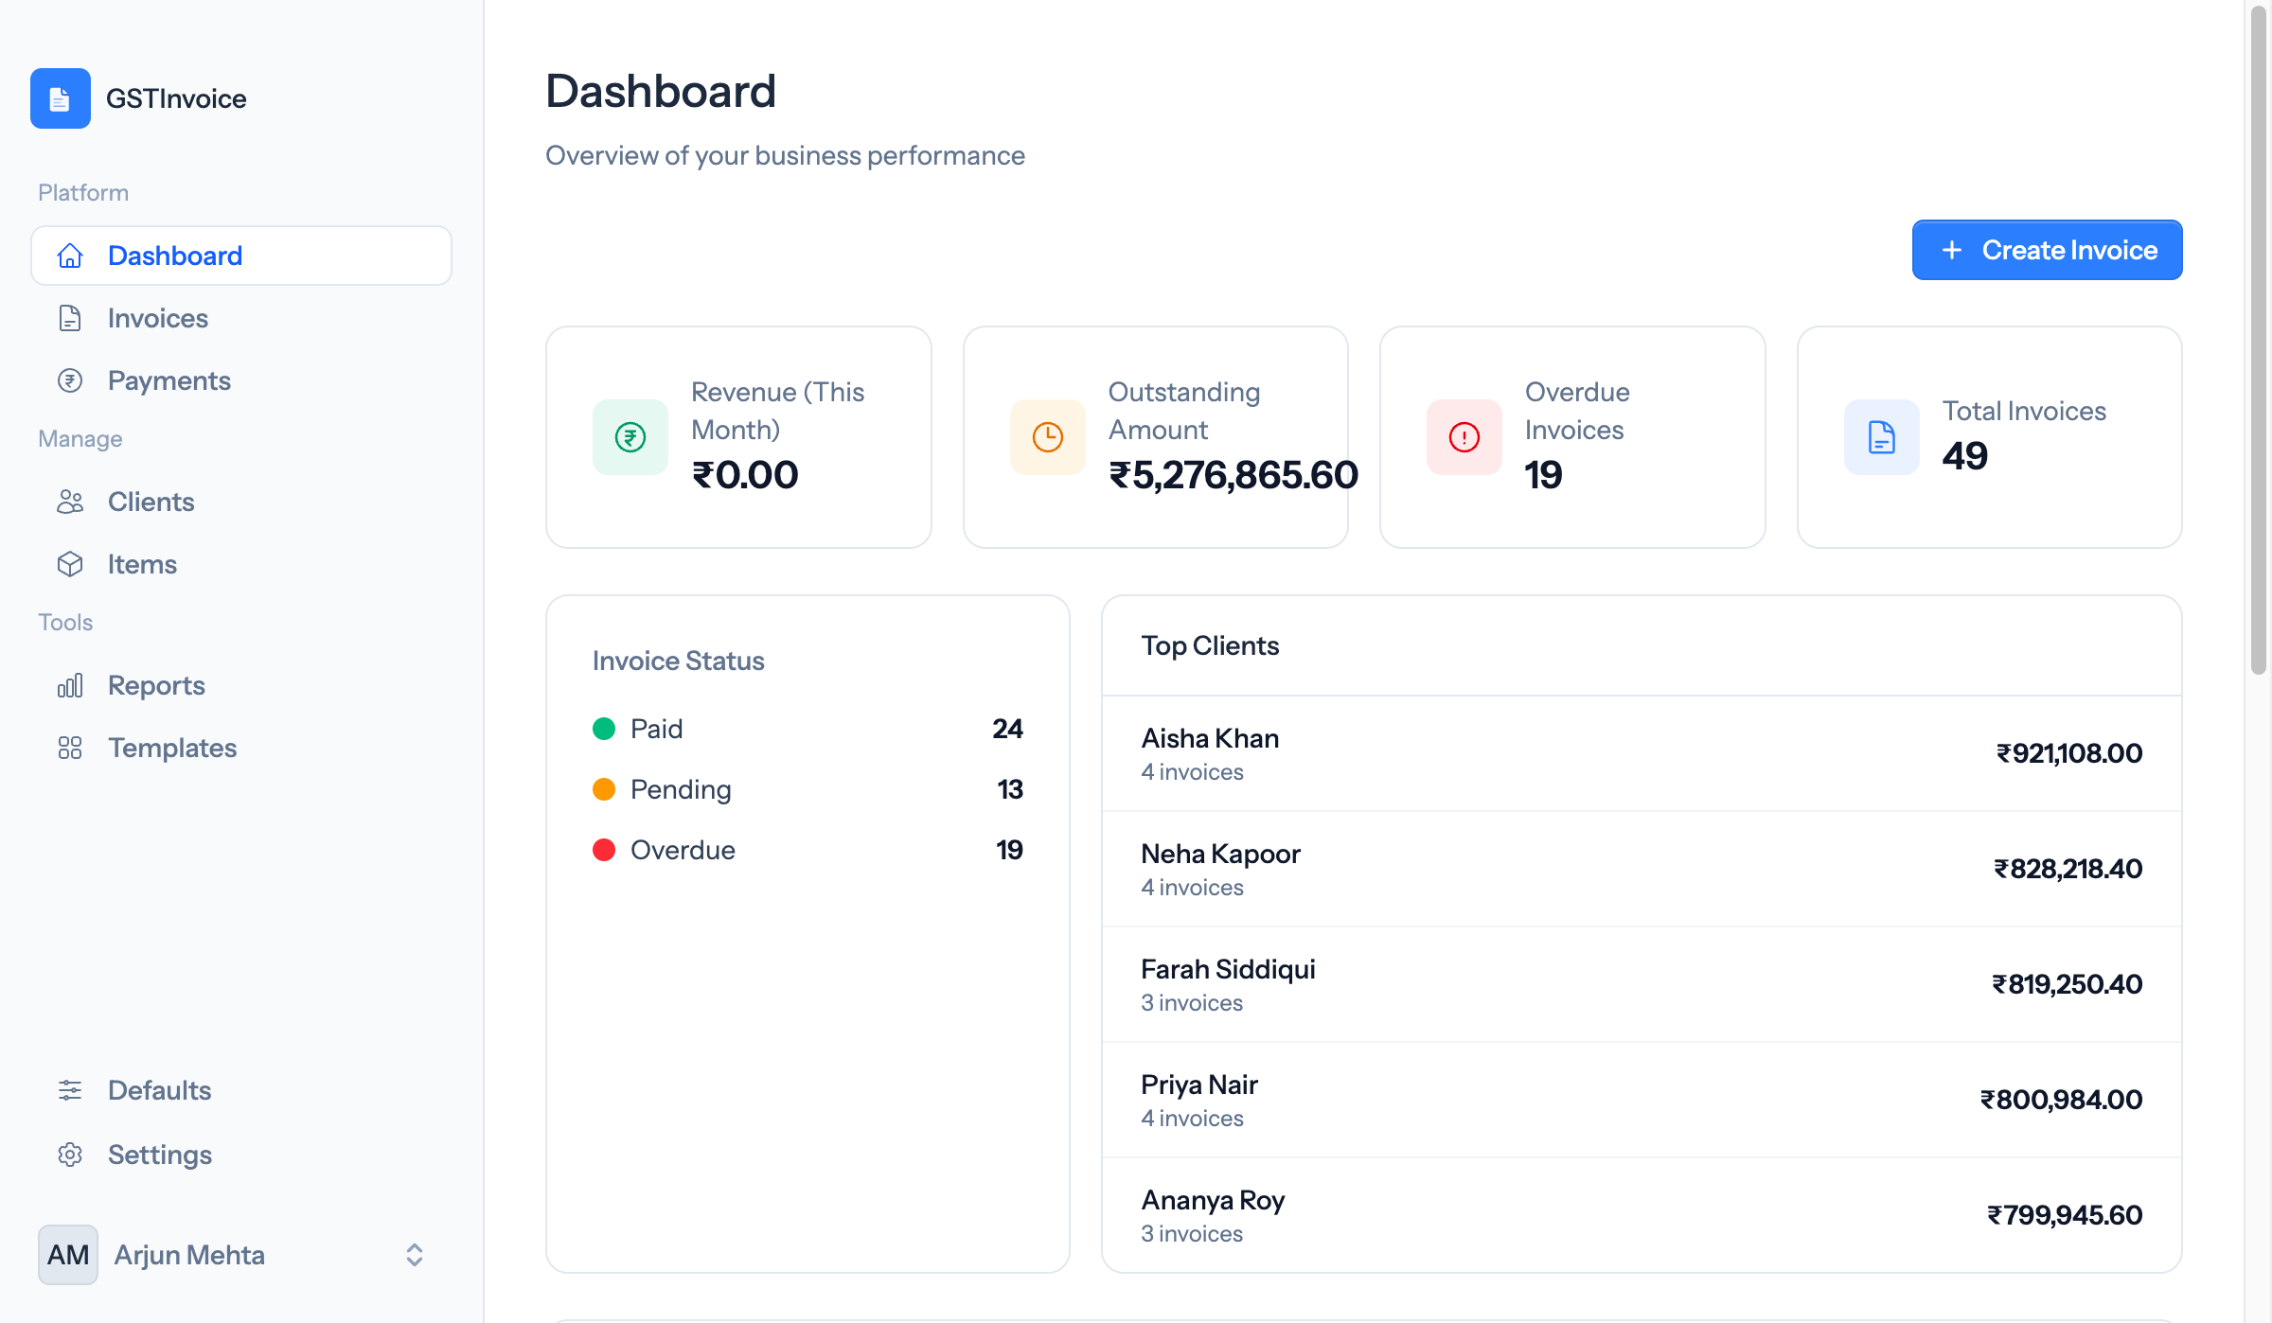Click the GSTInvoice logo icon
The width and height of the screenshot is (2272, 1323).
click(61, 98)
